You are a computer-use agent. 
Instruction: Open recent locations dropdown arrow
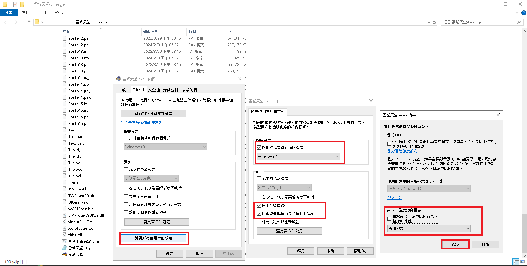[23, 22]
